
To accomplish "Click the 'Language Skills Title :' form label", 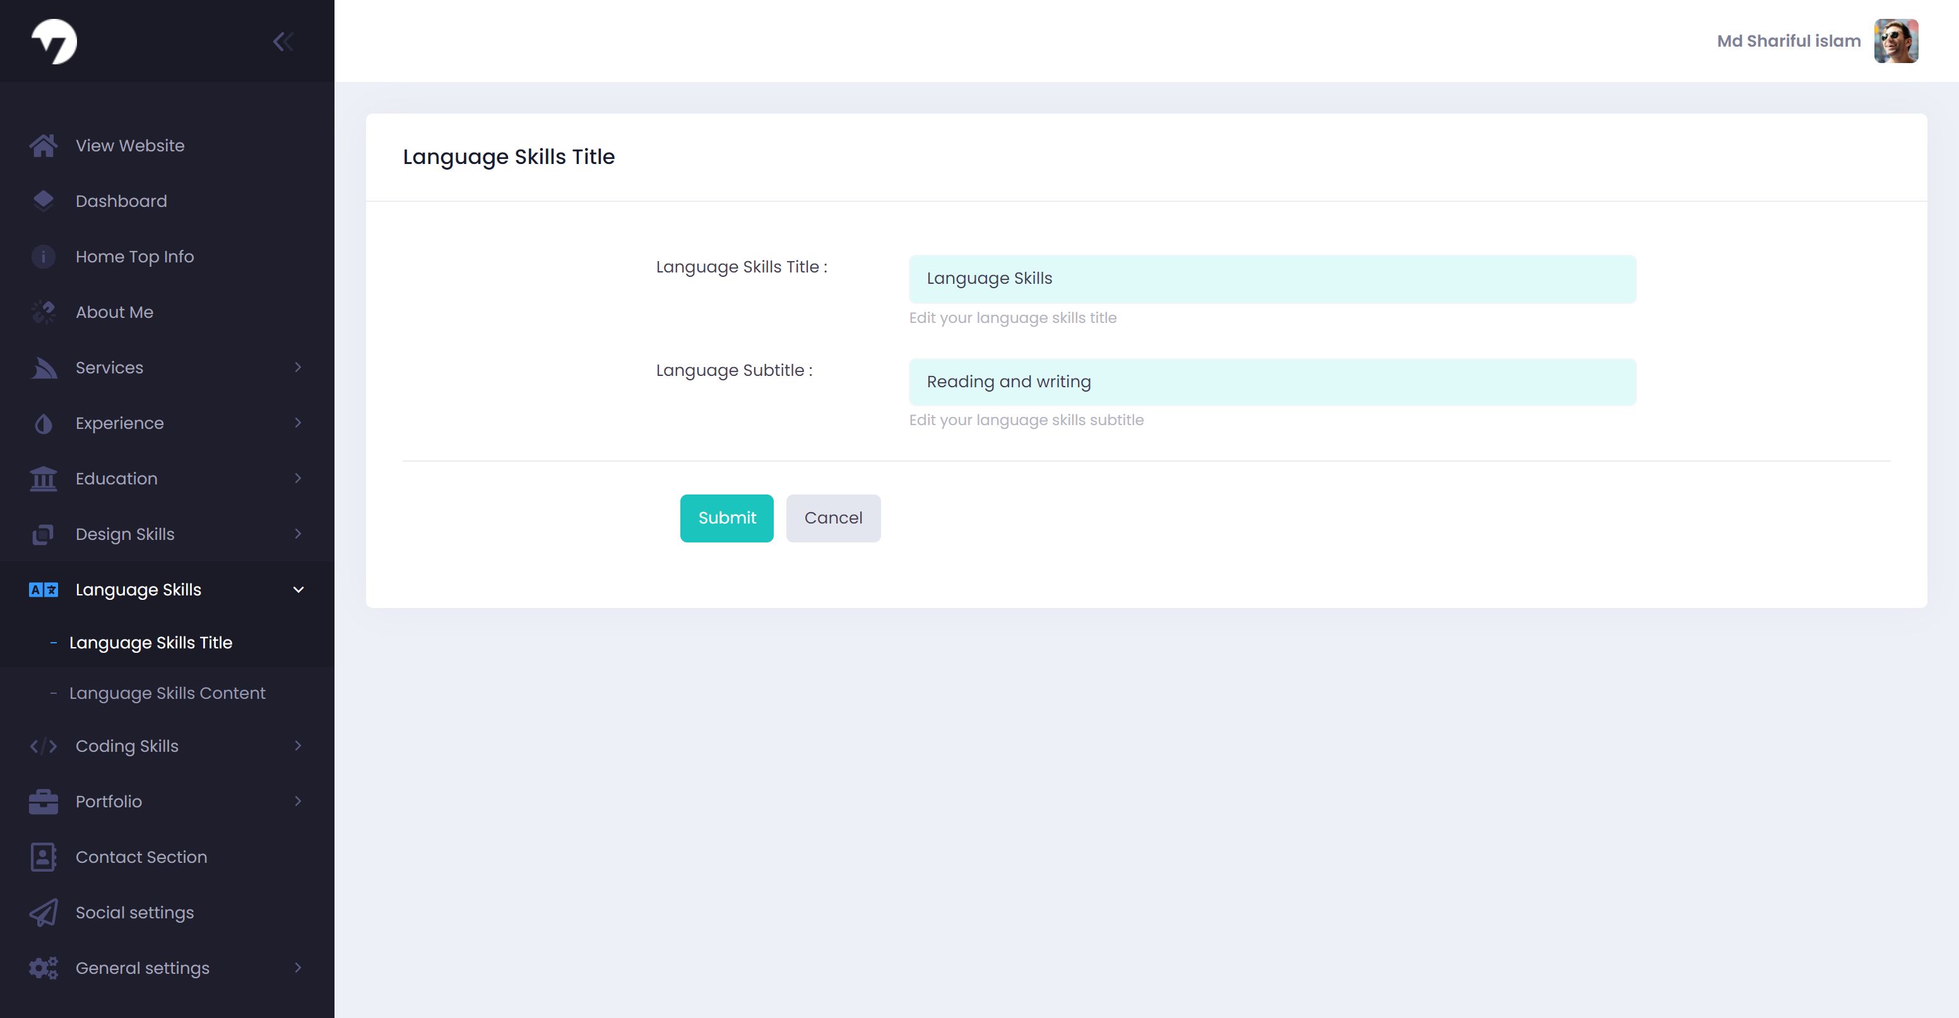I will (742, 267).
